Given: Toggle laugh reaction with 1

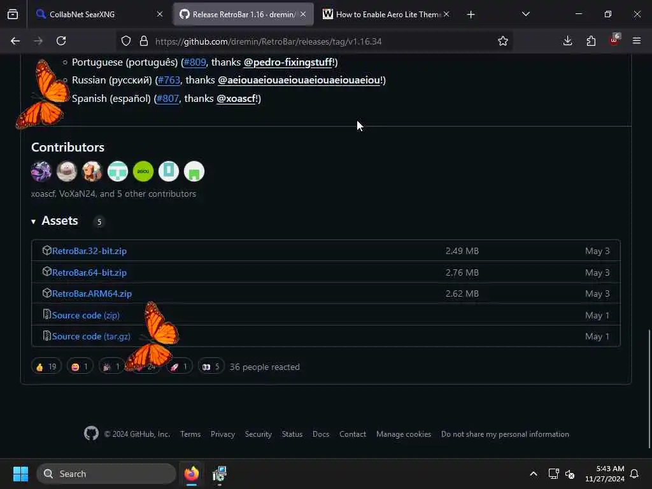Looking at the screenshot, I should point(80,367).
